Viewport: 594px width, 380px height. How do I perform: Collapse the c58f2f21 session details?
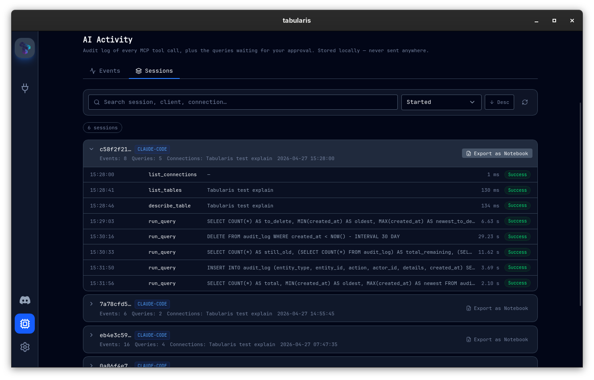(91, 149)
